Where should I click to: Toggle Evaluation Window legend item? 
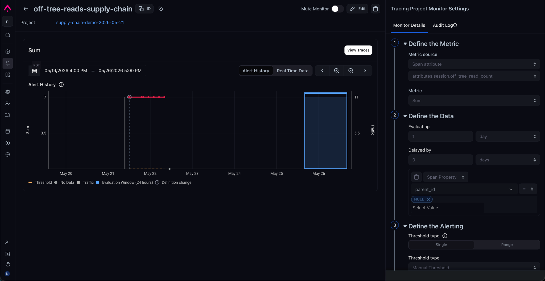(125, 182)
